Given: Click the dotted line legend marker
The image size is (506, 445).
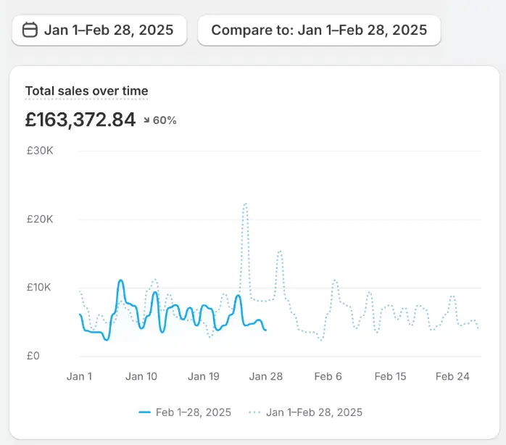Looking at the screenshot, I should (x=254, y=412).
